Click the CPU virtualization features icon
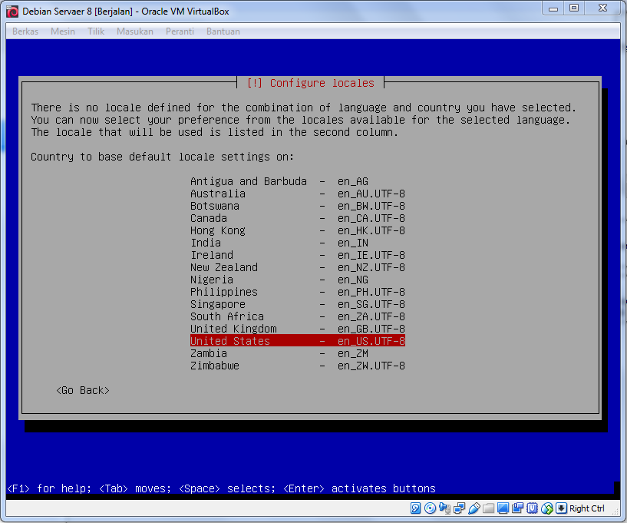Viewport: 627px width, 523px height. pos(532,508)
